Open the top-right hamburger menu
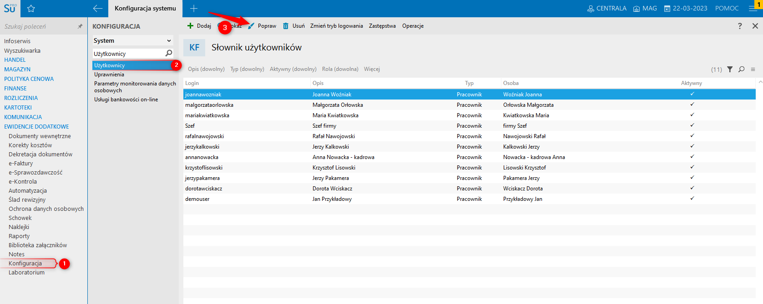The image size is (763, 304). 753,9
